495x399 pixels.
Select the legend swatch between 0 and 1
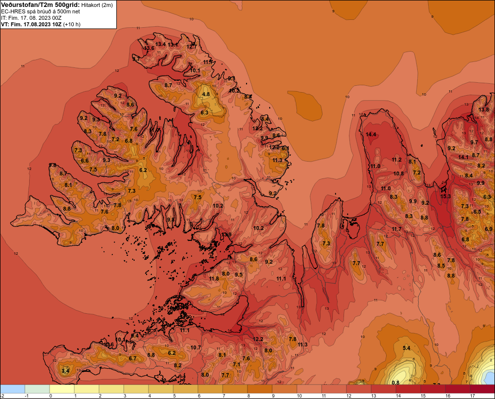click(62, 389)
